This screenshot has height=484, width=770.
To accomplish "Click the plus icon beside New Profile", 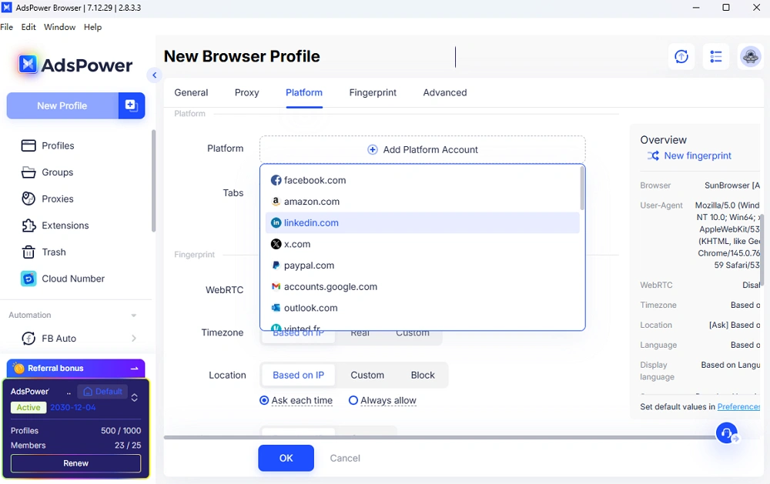I will point(131,105).
